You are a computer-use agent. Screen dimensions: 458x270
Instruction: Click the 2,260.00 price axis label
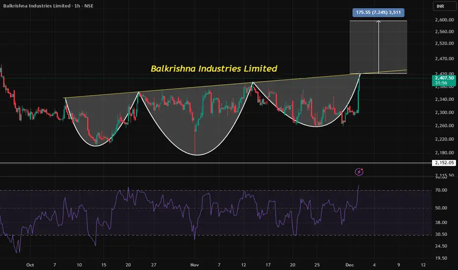[444, 126]
